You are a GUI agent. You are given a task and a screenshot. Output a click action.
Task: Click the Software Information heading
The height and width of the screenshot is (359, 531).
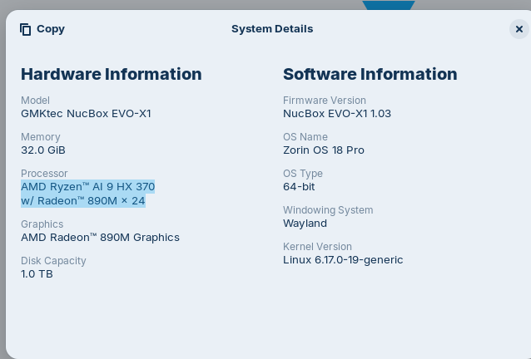(x=370, y=74)
